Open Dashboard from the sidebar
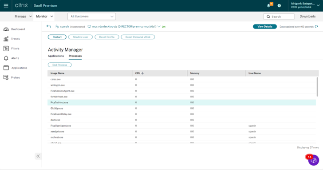 [18, 29]
